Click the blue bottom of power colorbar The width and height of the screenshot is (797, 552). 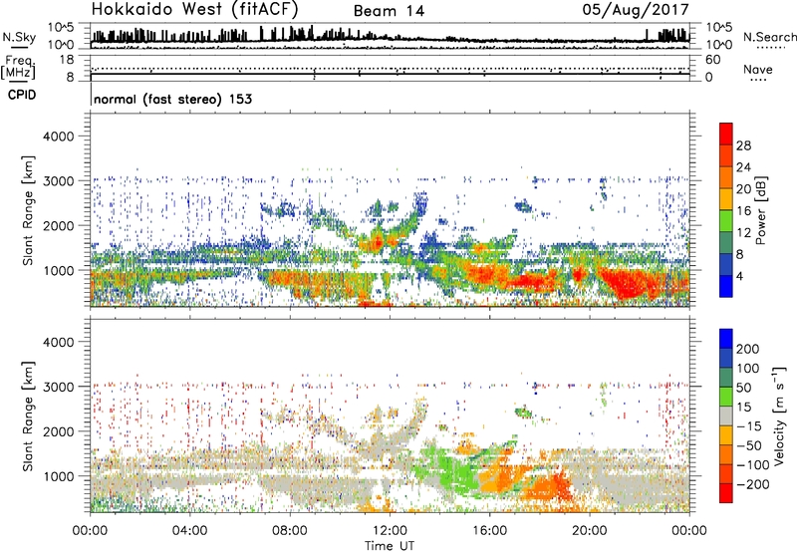[726, 286]
